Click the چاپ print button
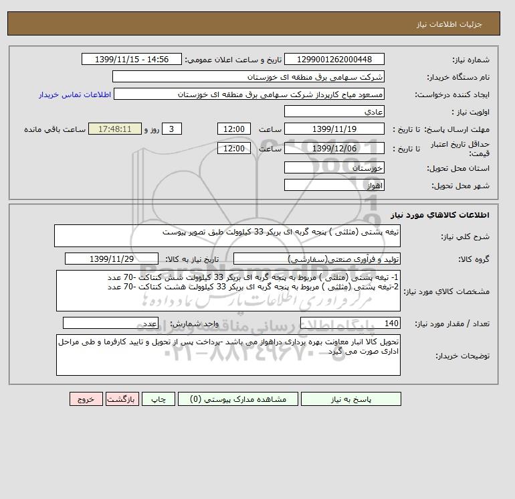Screen dimensions: 515x499 coord(159,399)
